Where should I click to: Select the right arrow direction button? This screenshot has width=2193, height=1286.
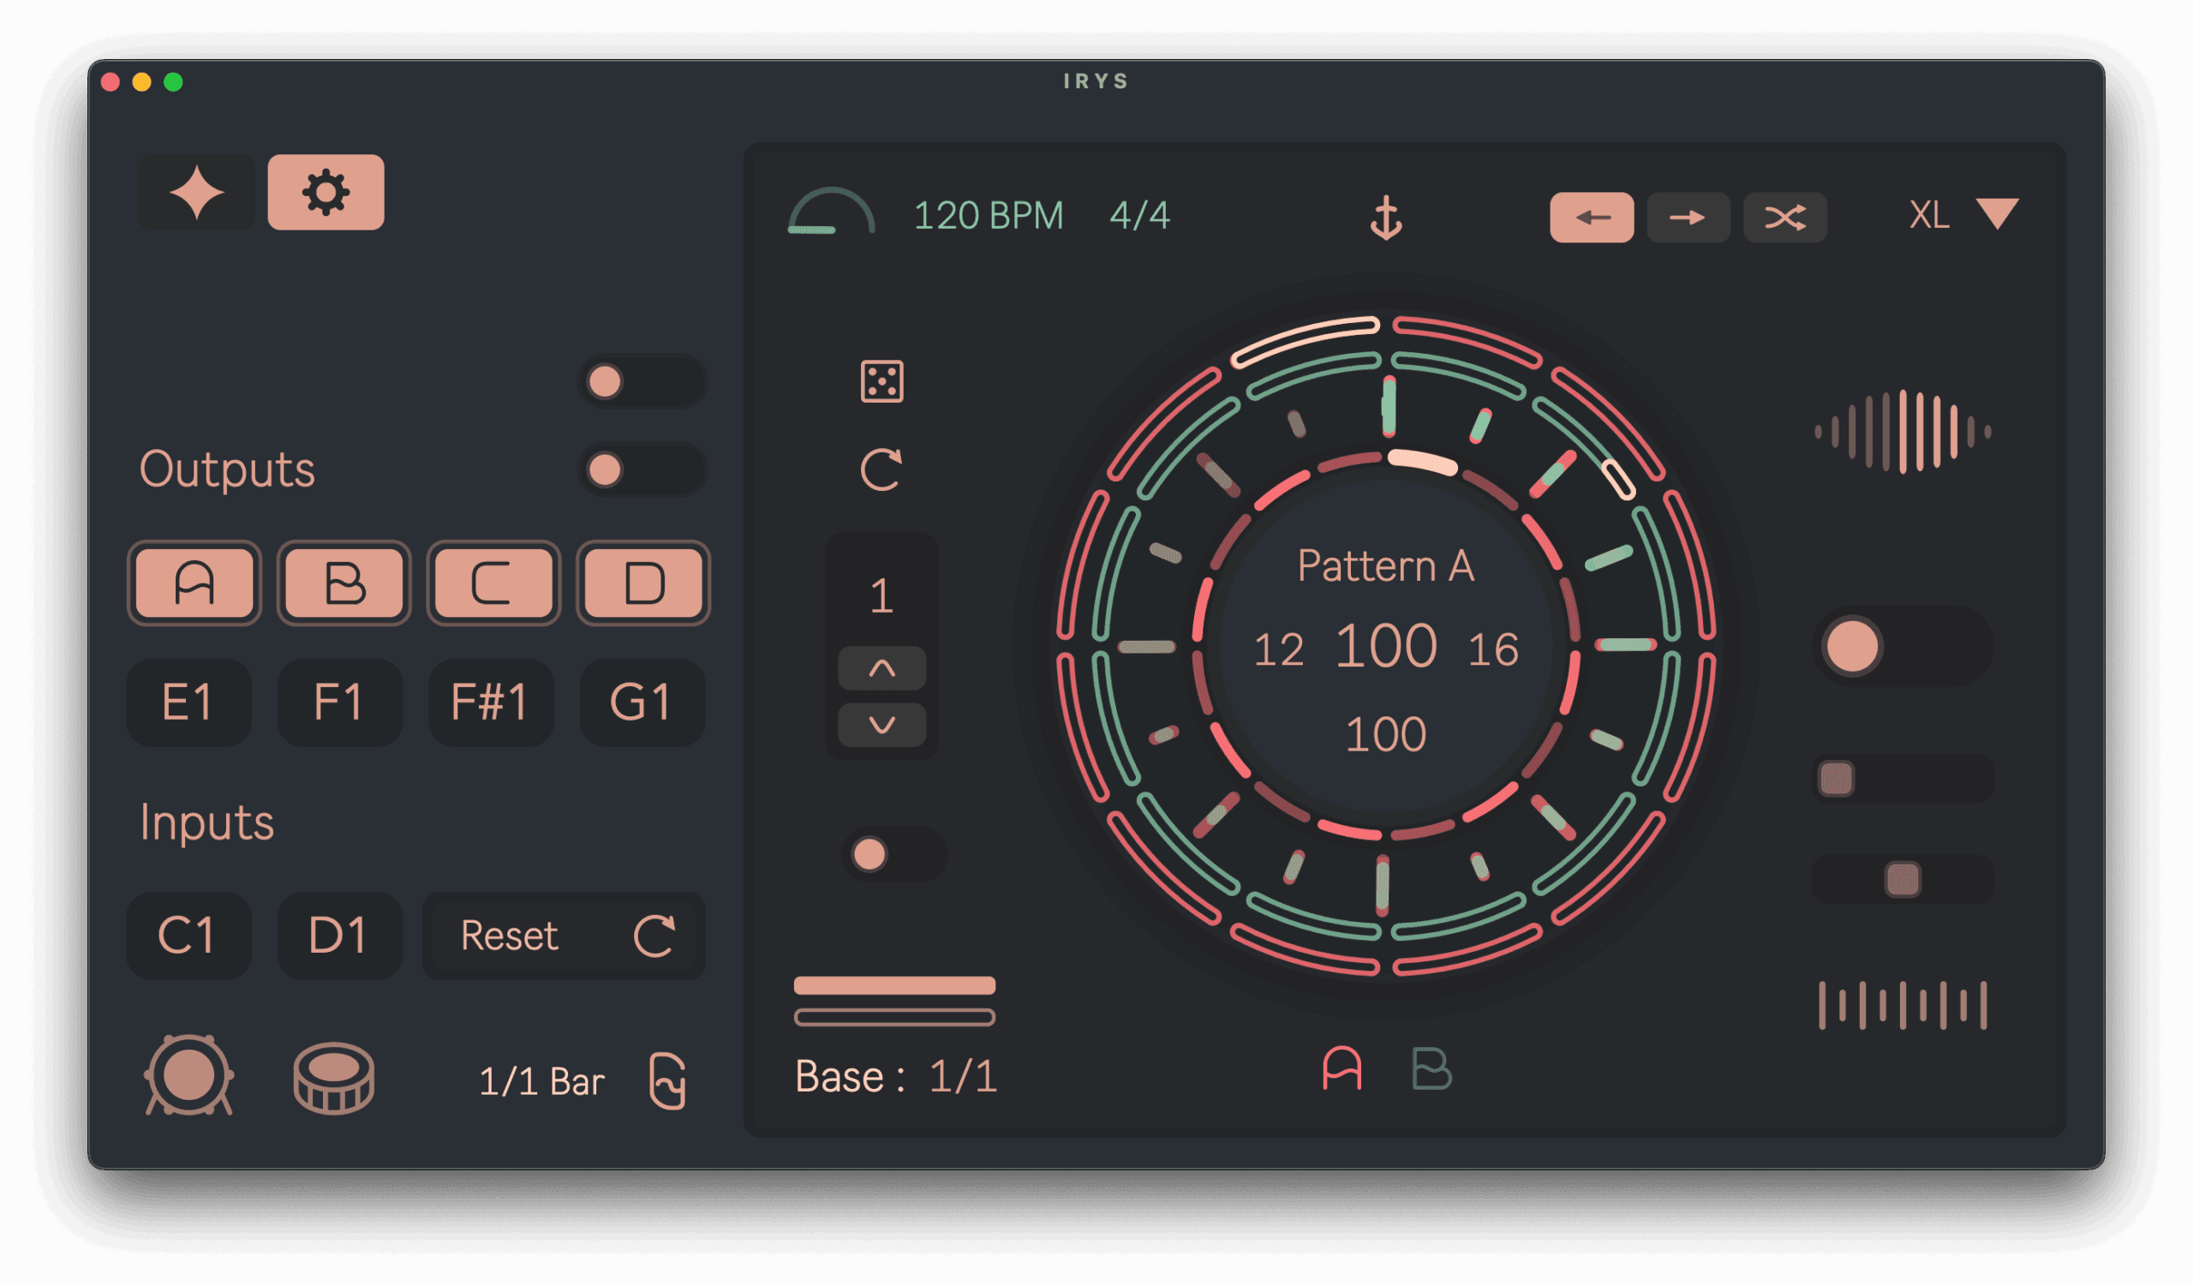pyautogui.click(x=1688, y=217)
